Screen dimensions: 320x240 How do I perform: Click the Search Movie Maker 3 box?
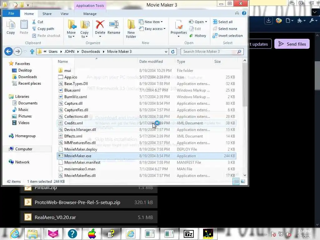[212, 52]
